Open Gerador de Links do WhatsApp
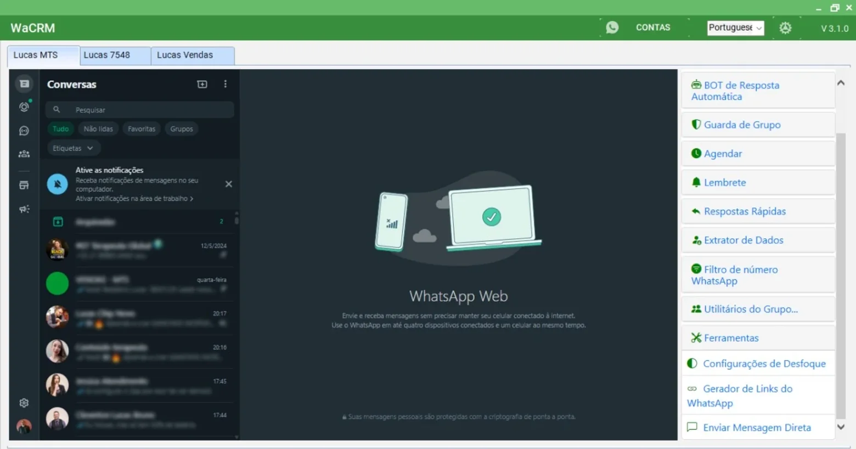 point(758,395)
